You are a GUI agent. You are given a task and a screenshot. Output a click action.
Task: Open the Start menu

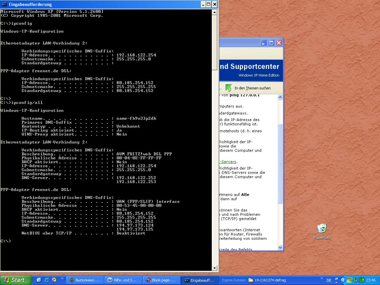coord(16,280)
